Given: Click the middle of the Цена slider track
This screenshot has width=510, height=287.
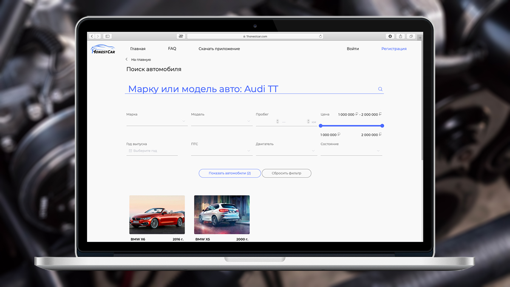Looking at the screenshot, I should tap(351, 125).
